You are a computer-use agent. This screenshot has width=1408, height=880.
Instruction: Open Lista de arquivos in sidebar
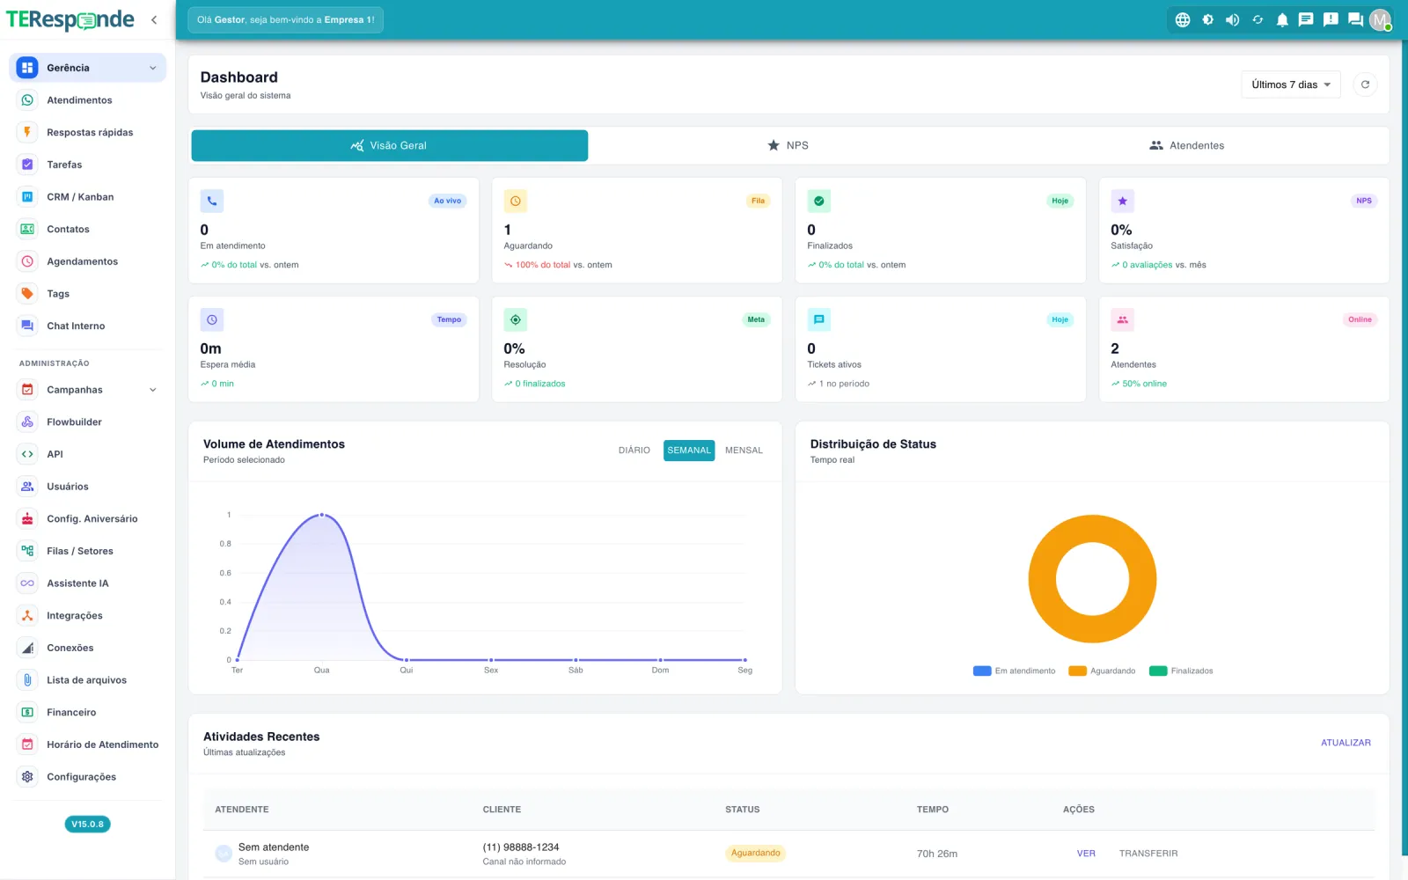click(x=87, y=680)
